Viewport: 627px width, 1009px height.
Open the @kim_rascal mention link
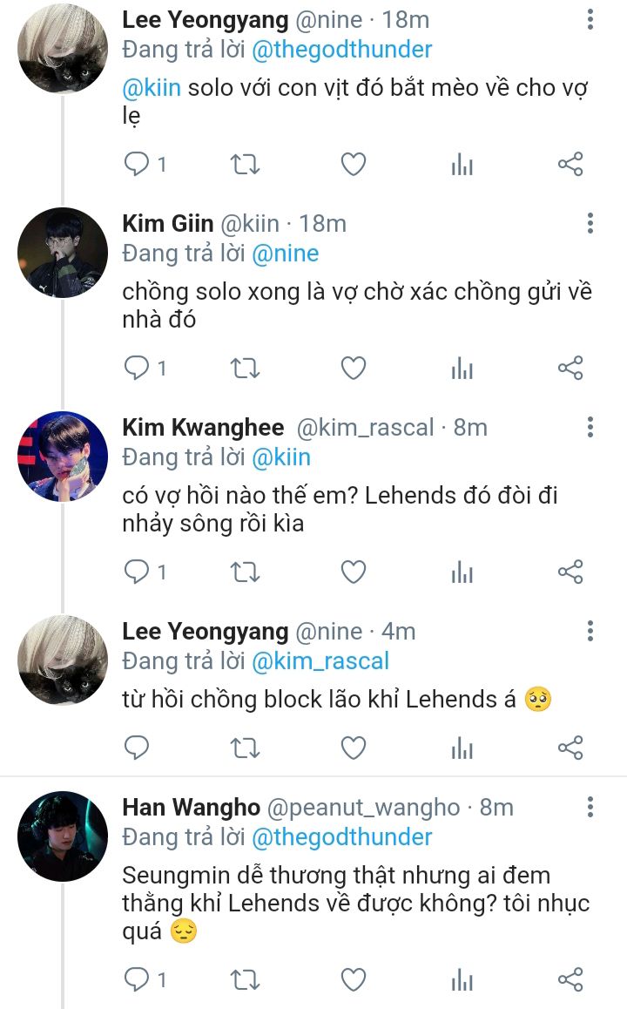click(320, 661)
